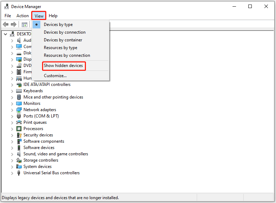276x203 pixels.
Task: Expand the Keyboards category
Action: pos(12,91)
